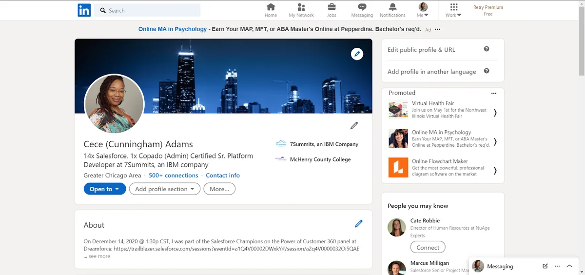Select the Online MA in Psychology chevron
Viewport: 585px width, 275px height.
495,141
